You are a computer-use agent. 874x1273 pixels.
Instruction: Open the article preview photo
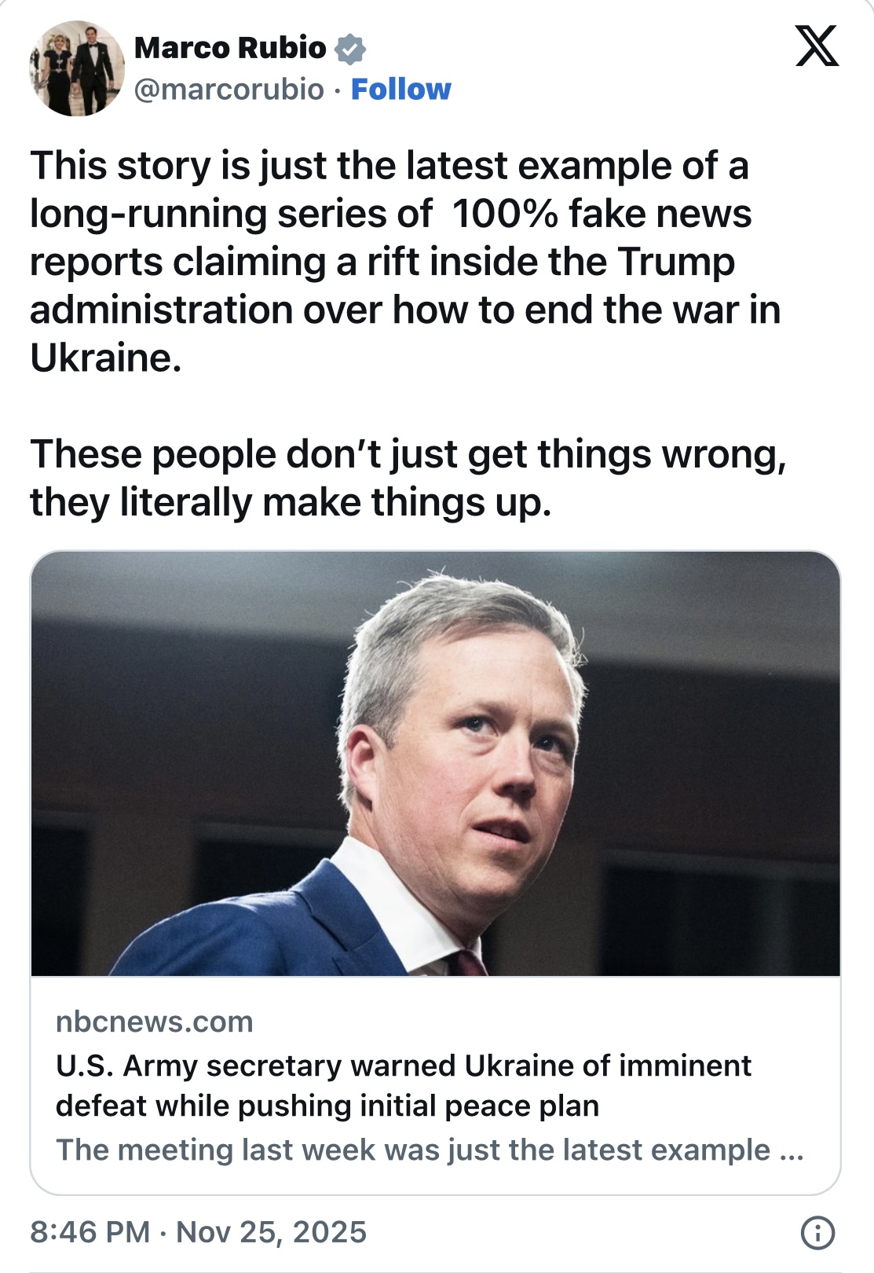point(435,763)
